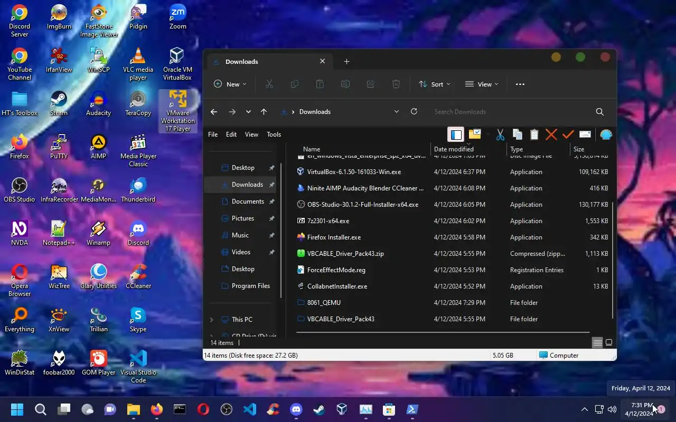Open the More options ellipsis in command bar
Viewport: 676px width, 422px height.
coord(520,84)
